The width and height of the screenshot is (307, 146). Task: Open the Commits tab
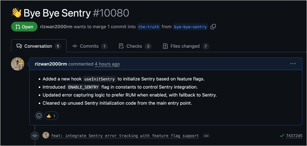click(x=90, y=46)
